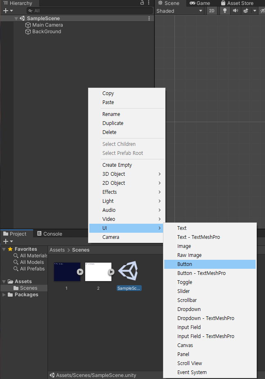Open the Asset Store tab
The width and height of the screenshot is (265, 379).
[x=237, y=3]
